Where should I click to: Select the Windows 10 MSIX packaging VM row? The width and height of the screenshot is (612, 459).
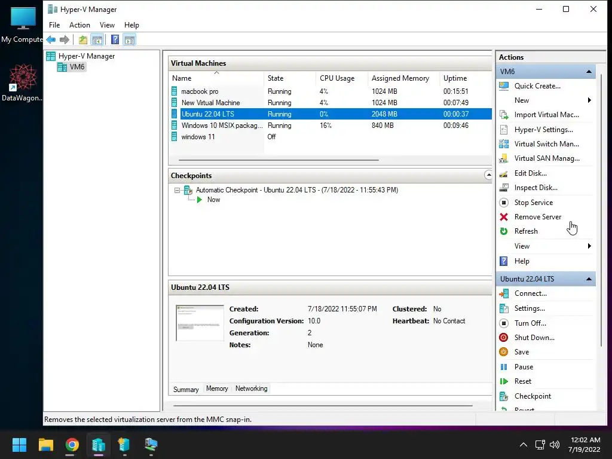330,126
